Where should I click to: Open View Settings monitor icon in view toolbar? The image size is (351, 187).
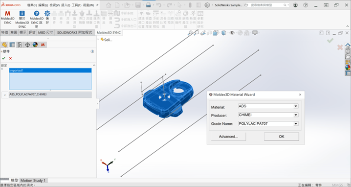click(255, 33)
